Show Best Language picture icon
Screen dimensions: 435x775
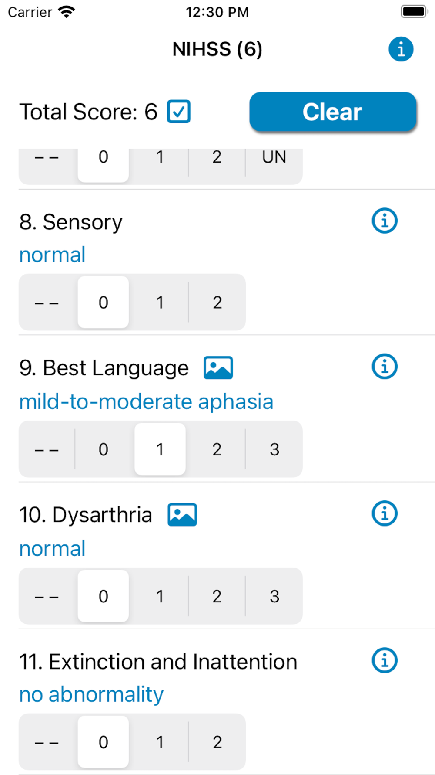pos(218,368)
